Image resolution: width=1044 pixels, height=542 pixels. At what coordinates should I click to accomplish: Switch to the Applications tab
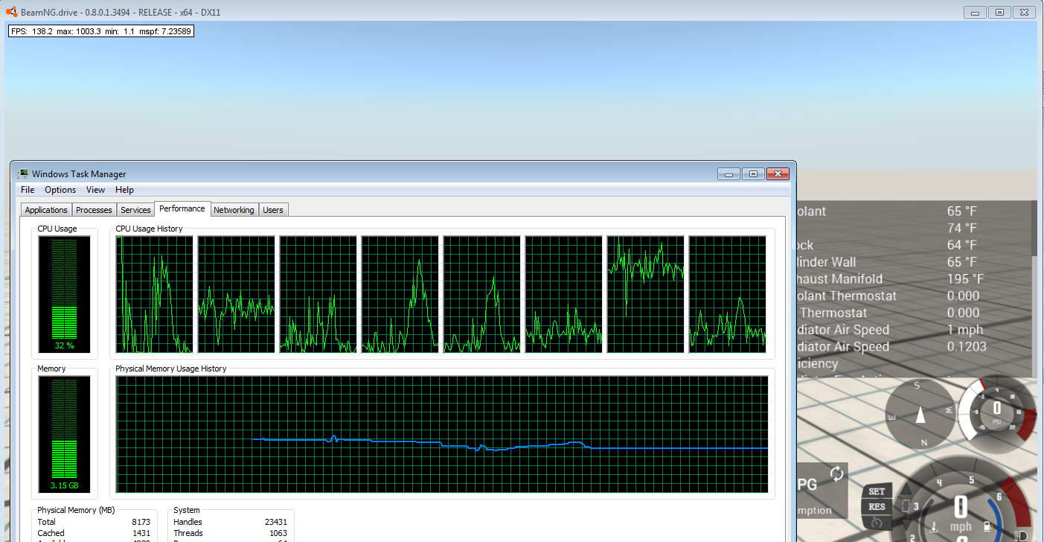point(47,210)
